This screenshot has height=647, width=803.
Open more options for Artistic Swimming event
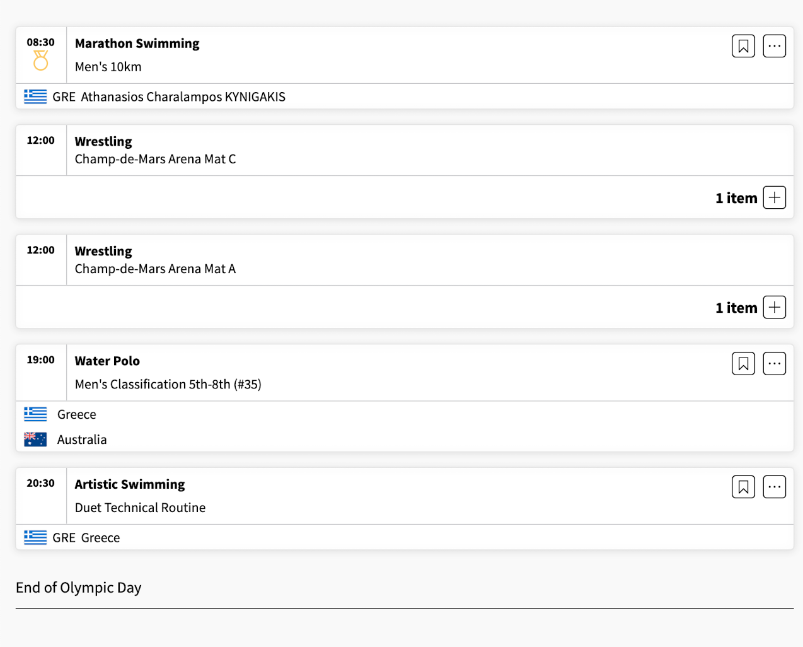pos(774,487)
